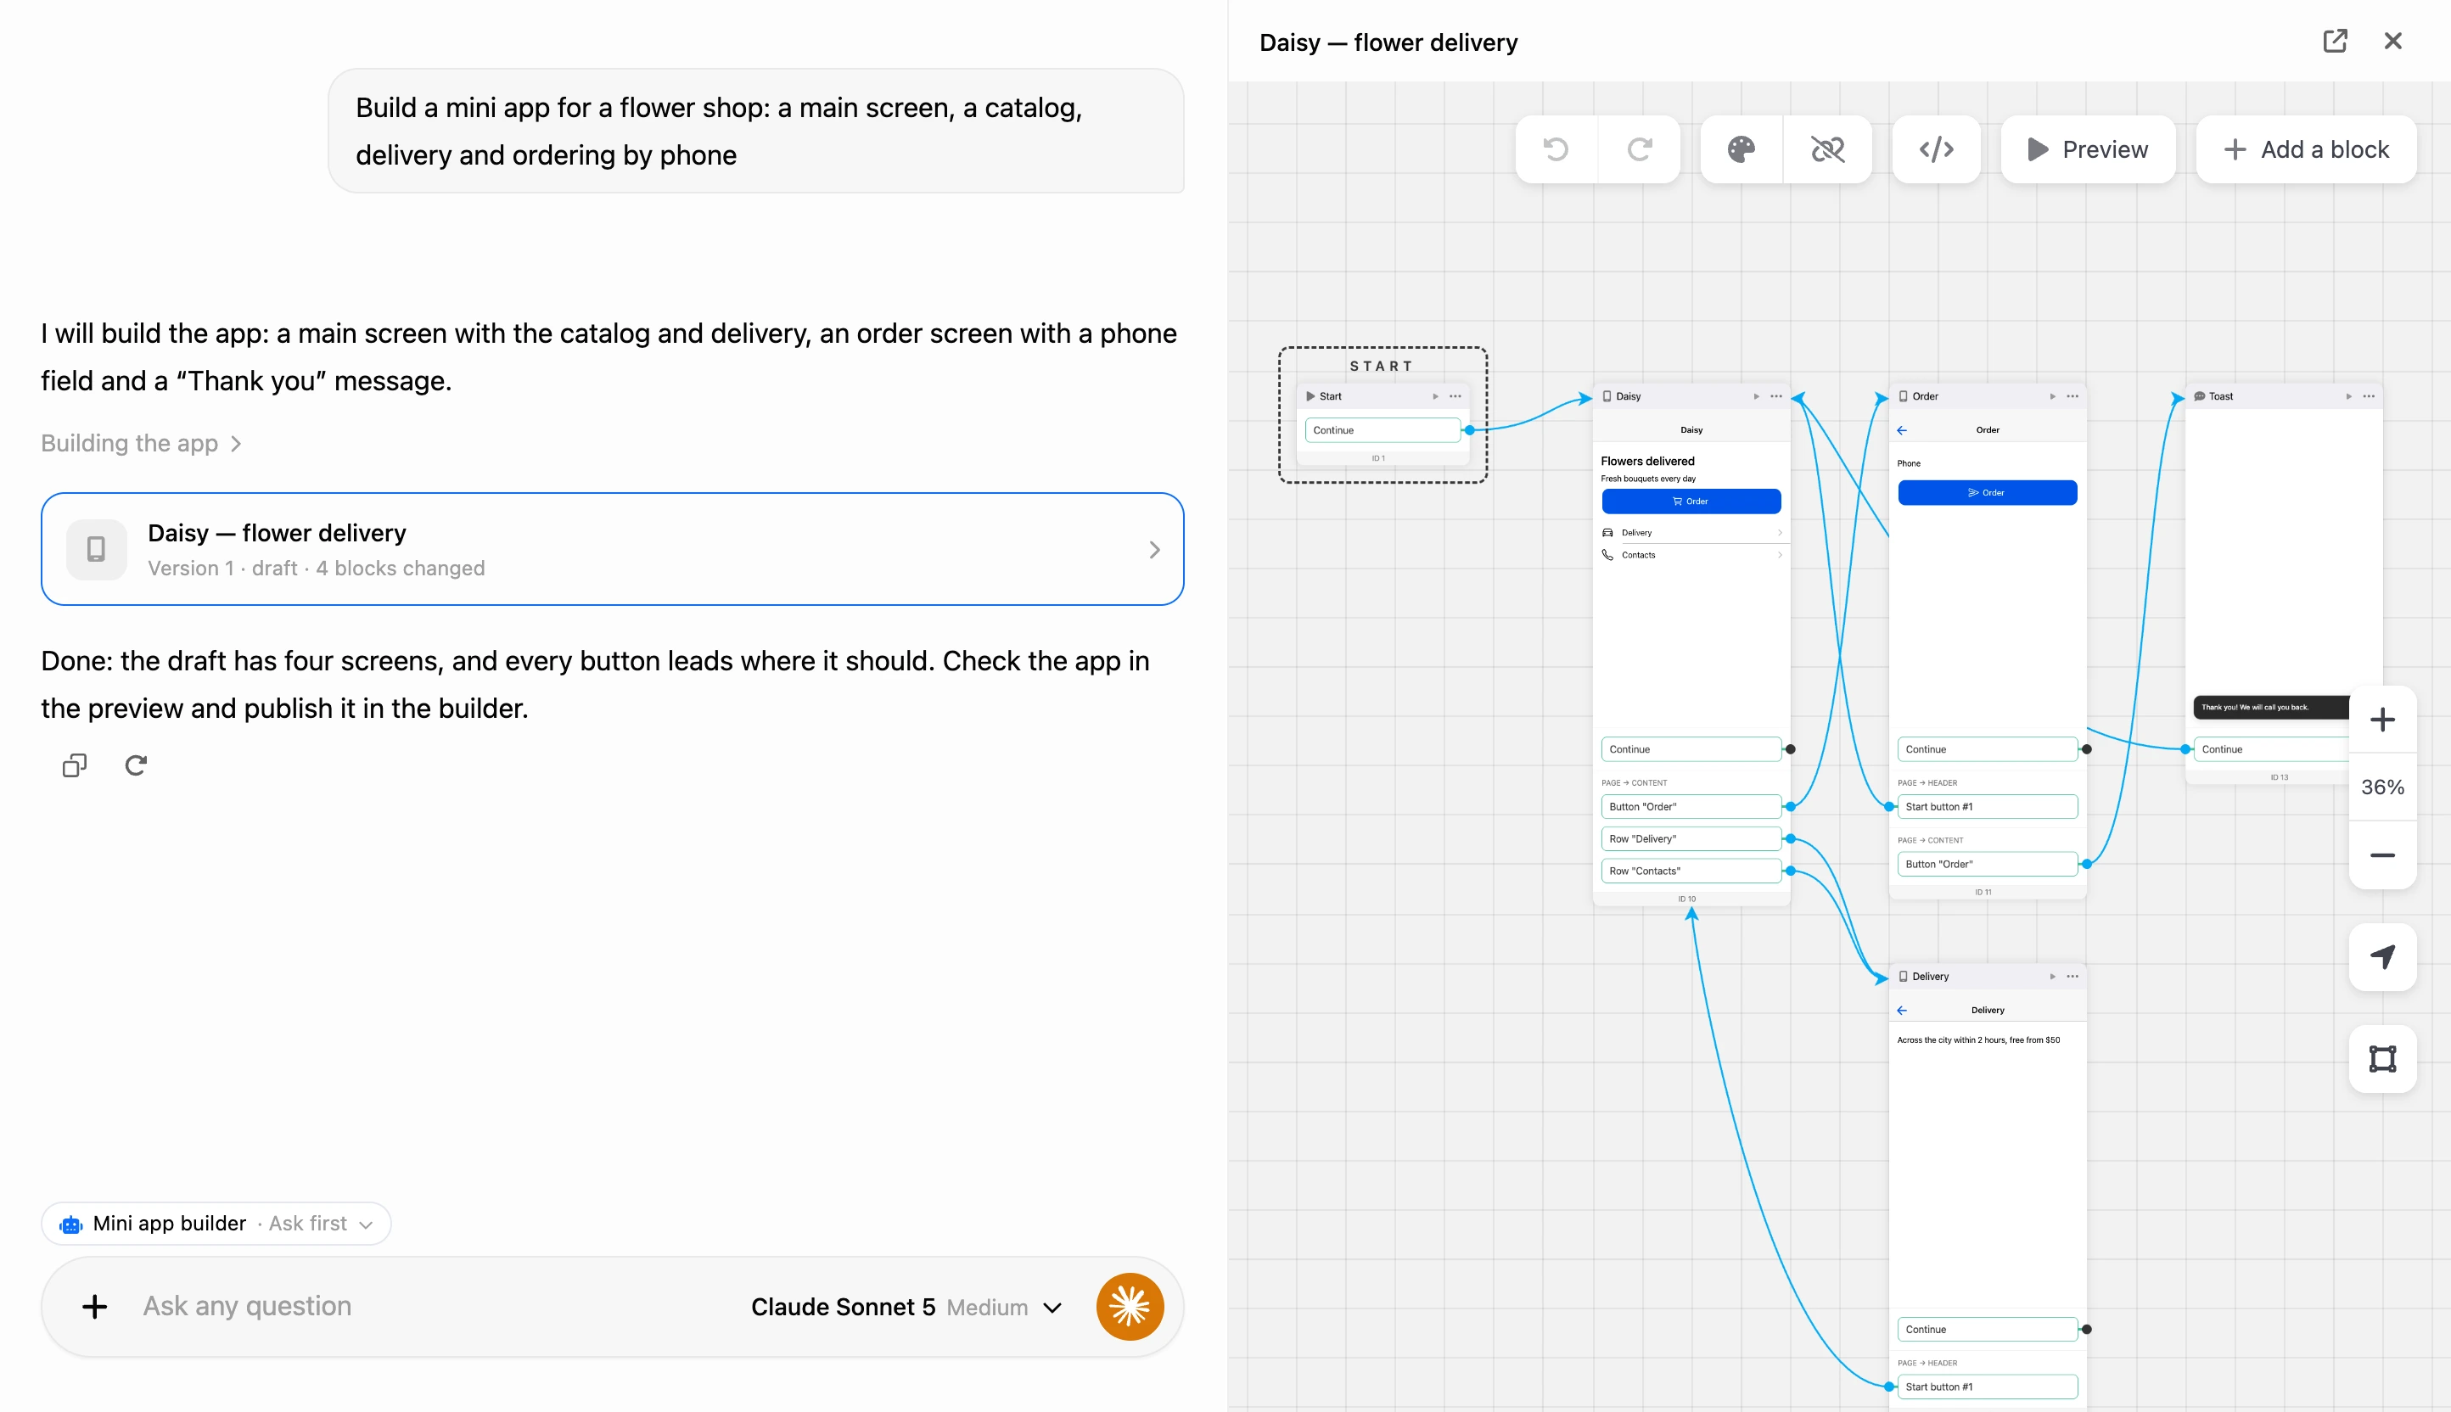This screenshot has width=2451, height=1412.
Task: Open the Order block more options menu
Action: [2072, 395]
